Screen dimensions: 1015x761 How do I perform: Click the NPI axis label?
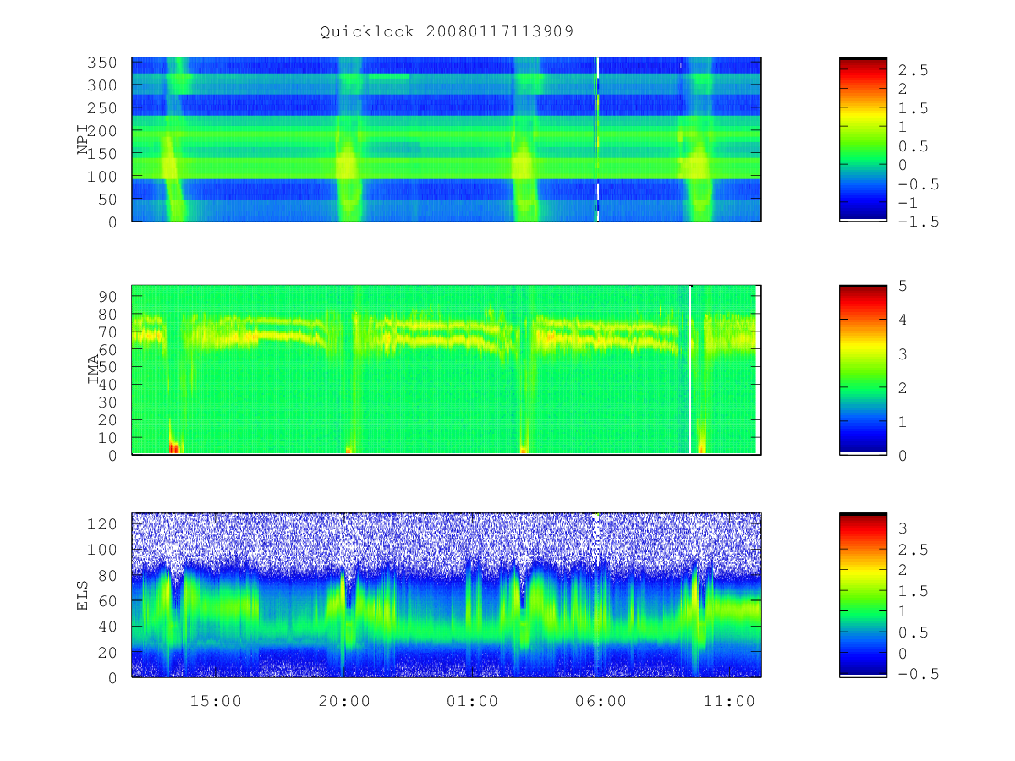coord(83,140)
